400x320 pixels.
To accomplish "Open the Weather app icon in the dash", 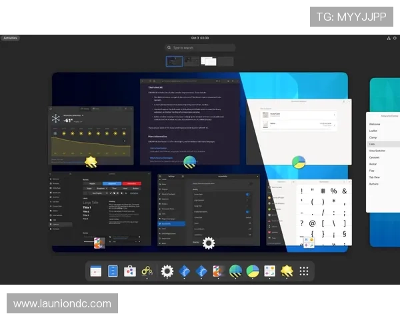I will point(287,271).
